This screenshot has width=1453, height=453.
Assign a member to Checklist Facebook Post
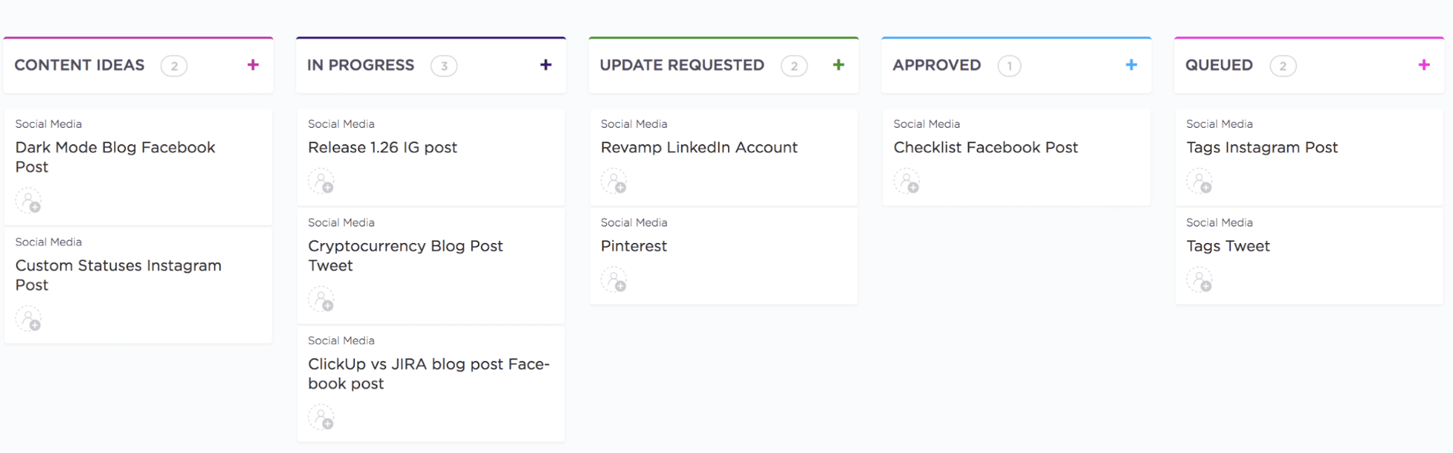click(907, 181)
